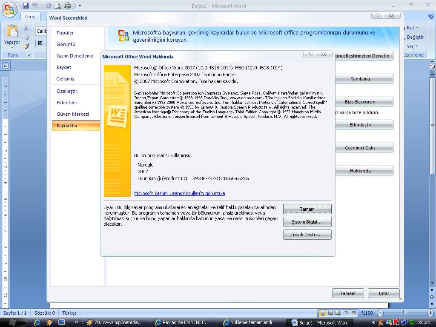Open Microsoft Yazılımı Lisans Koşulları link
This screenshot has height=327, width=436.
[x=180, y=193]
